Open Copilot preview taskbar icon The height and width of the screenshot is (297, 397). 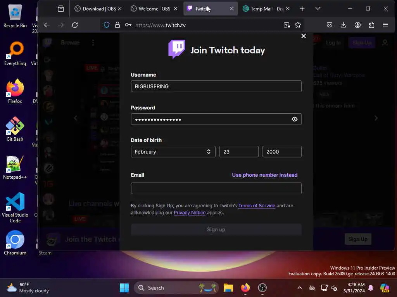pos(385,288)
